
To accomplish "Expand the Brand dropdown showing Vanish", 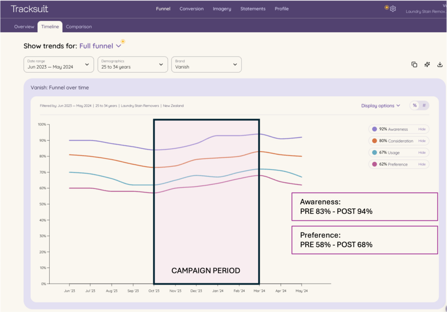I will click(x=206, y=64).
